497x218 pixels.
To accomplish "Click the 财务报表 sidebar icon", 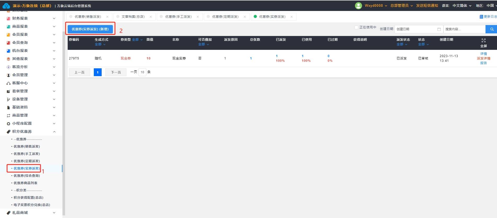I will tap(8, 19).
